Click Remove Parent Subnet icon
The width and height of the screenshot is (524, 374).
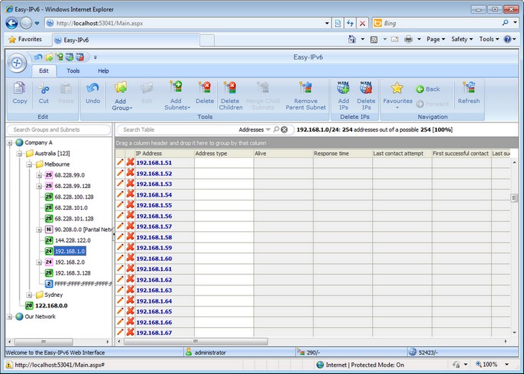[x=306, y=88]
